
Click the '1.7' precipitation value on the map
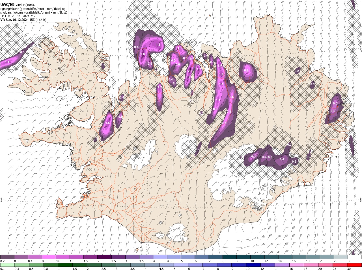[199, 69]
